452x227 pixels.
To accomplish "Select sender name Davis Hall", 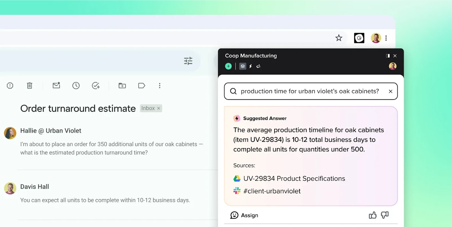I will pyautogui.click(x=34, y=187).
